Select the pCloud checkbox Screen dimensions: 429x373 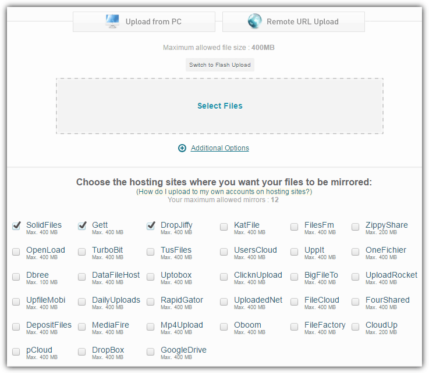pyautogui.click(x=16, y=352)
